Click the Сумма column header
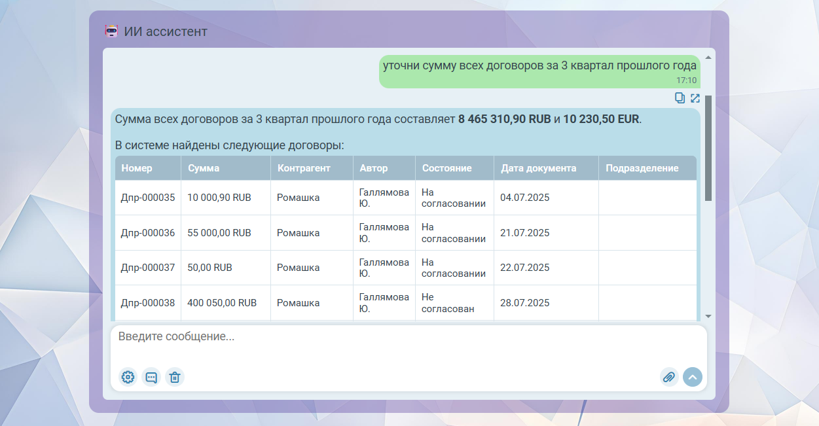The height and width of the screenshot is (426, 819). coord(204,168)
